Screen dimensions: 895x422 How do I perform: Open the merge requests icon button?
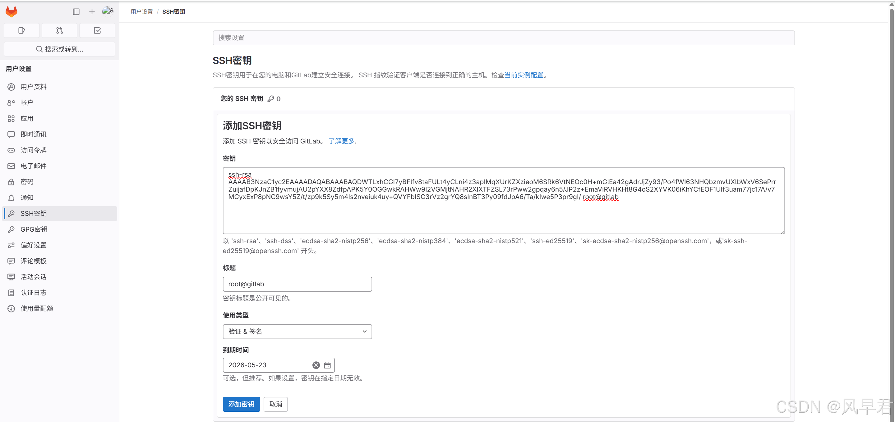(x=59, y=30)
